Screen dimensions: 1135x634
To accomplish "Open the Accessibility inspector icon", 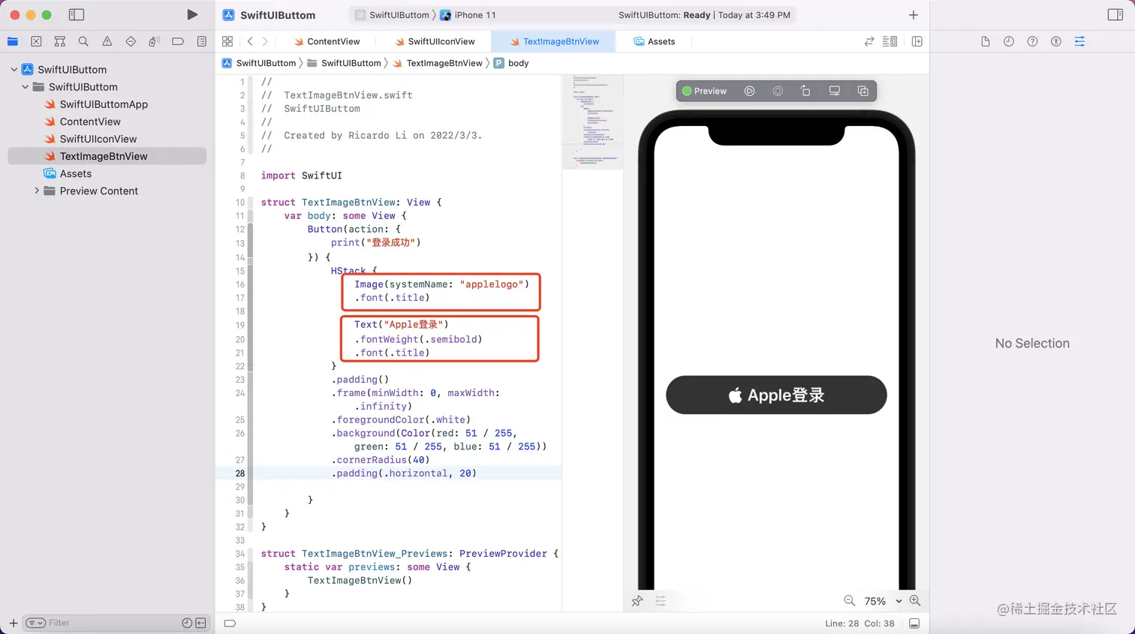I will coord(1056,41).
